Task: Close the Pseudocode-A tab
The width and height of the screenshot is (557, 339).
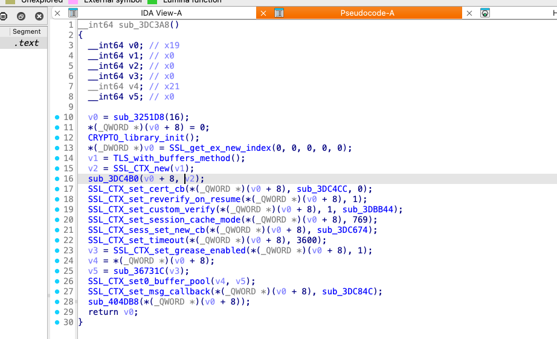Action: (x=263, y=13)
